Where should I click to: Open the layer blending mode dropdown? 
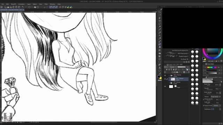173,67
